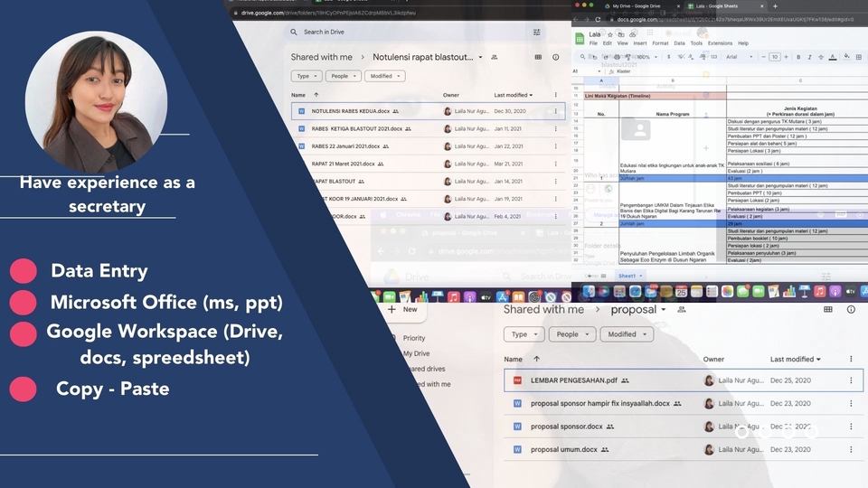The height and width of the screenshot is (488, 868).
Task: Click the New button in Drive
Action: point(403,309)
